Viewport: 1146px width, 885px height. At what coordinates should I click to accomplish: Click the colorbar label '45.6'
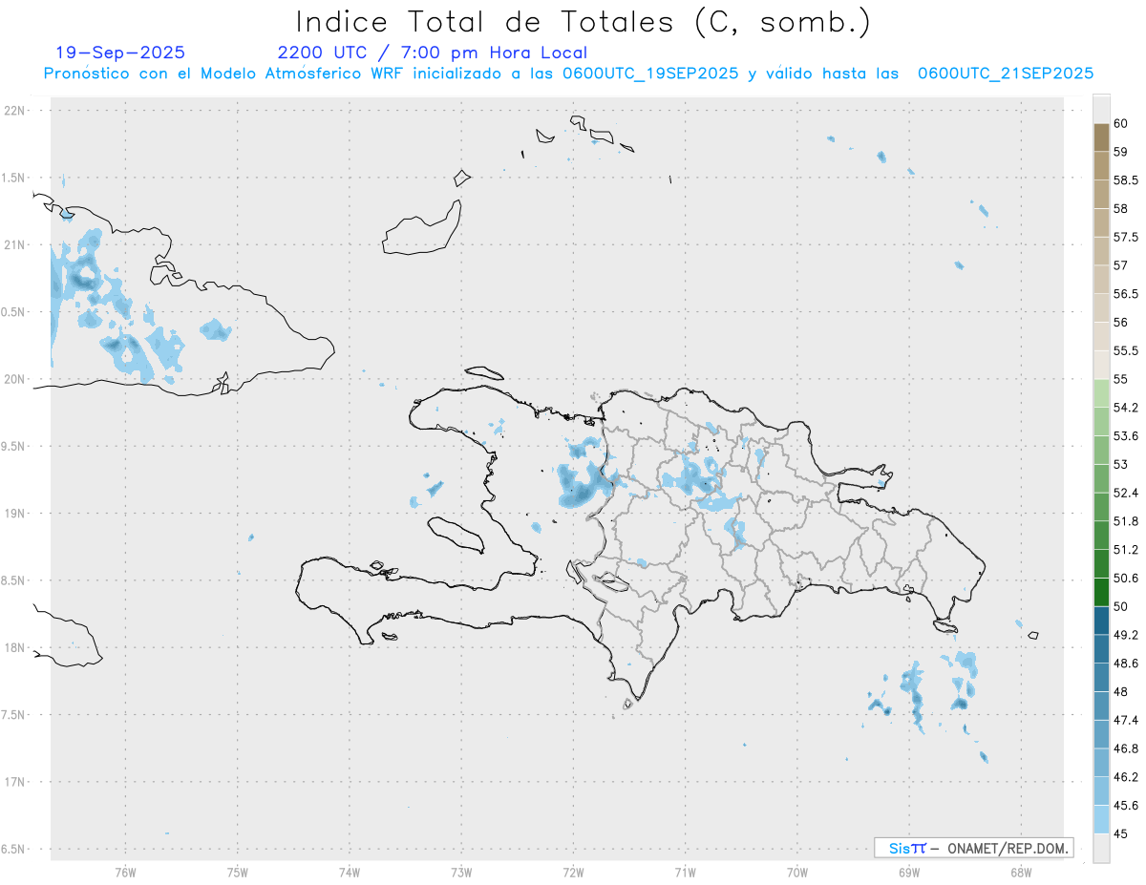[x=1125, y=806]
